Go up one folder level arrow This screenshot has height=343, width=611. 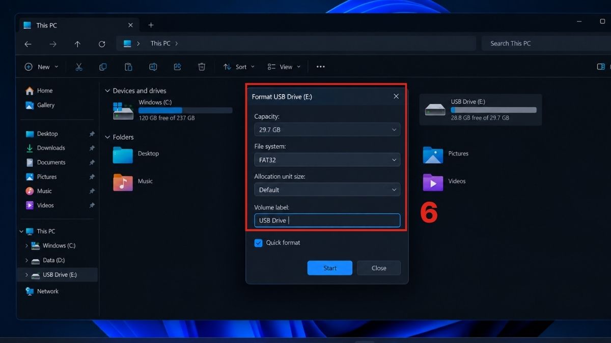[x=77, y=44]
